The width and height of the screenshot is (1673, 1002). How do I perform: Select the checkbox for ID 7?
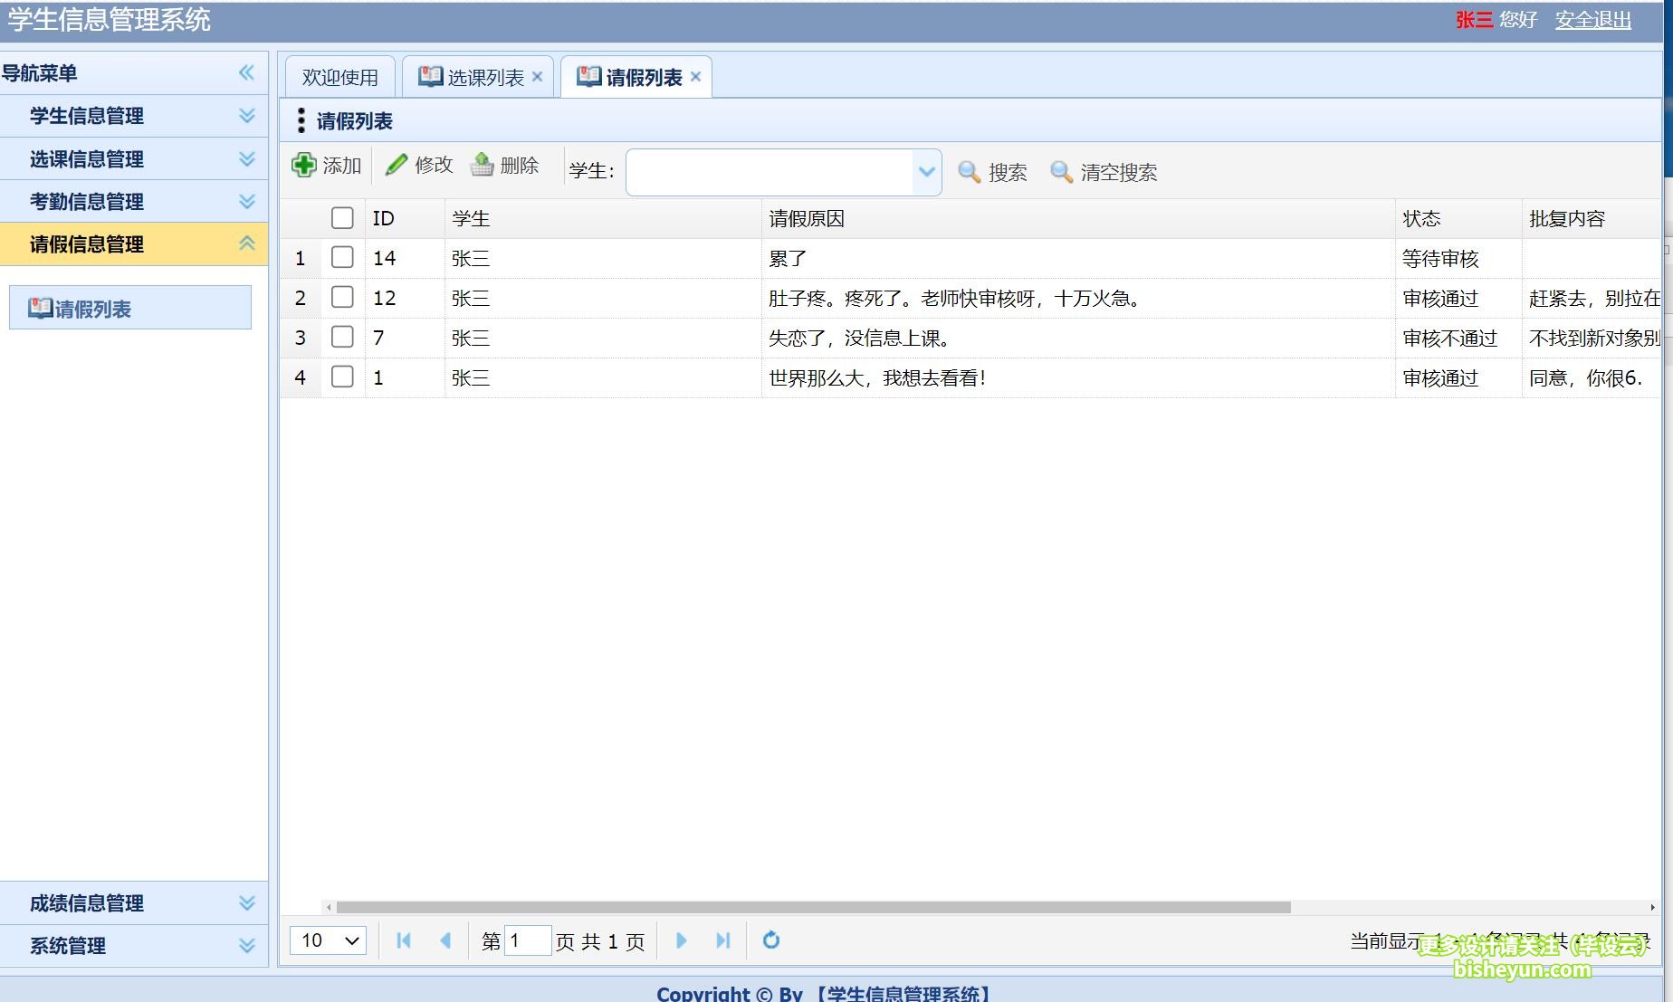click(342, 338)
